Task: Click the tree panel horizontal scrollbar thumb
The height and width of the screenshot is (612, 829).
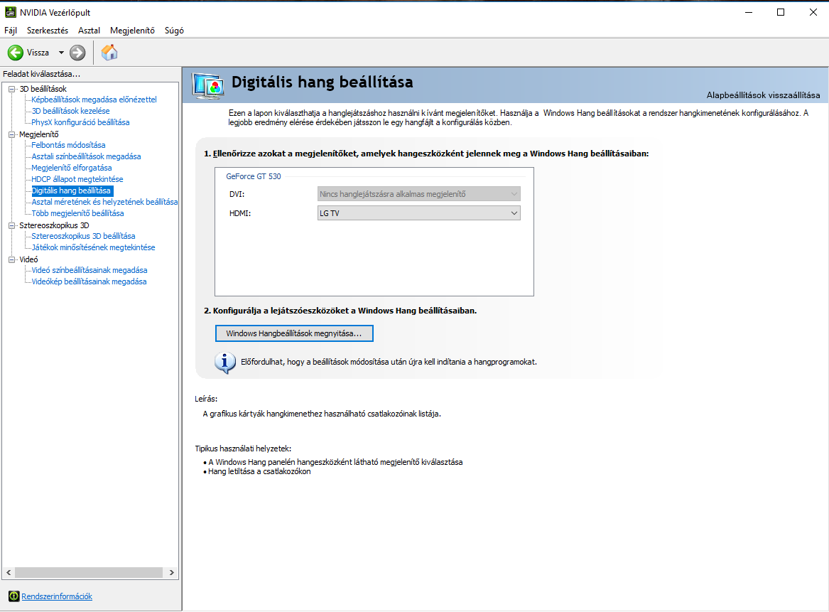Action: (x=89, y=572)
